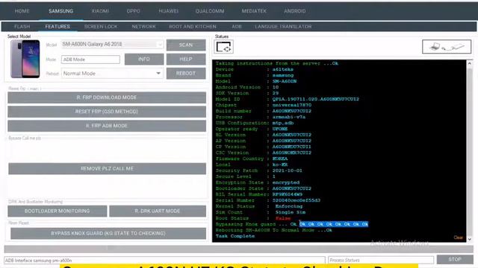Open the MEDIATEK tab
Viewport: 478px width, 268px height.
coord(254,11)
